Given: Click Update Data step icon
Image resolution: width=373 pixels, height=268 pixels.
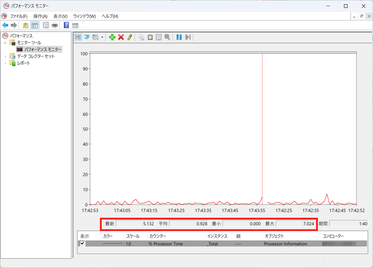Looking at the screenshot, I should [188, 37].
